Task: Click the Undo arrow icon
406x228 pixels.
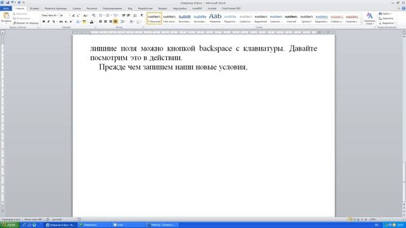Action: coord(12,3)
